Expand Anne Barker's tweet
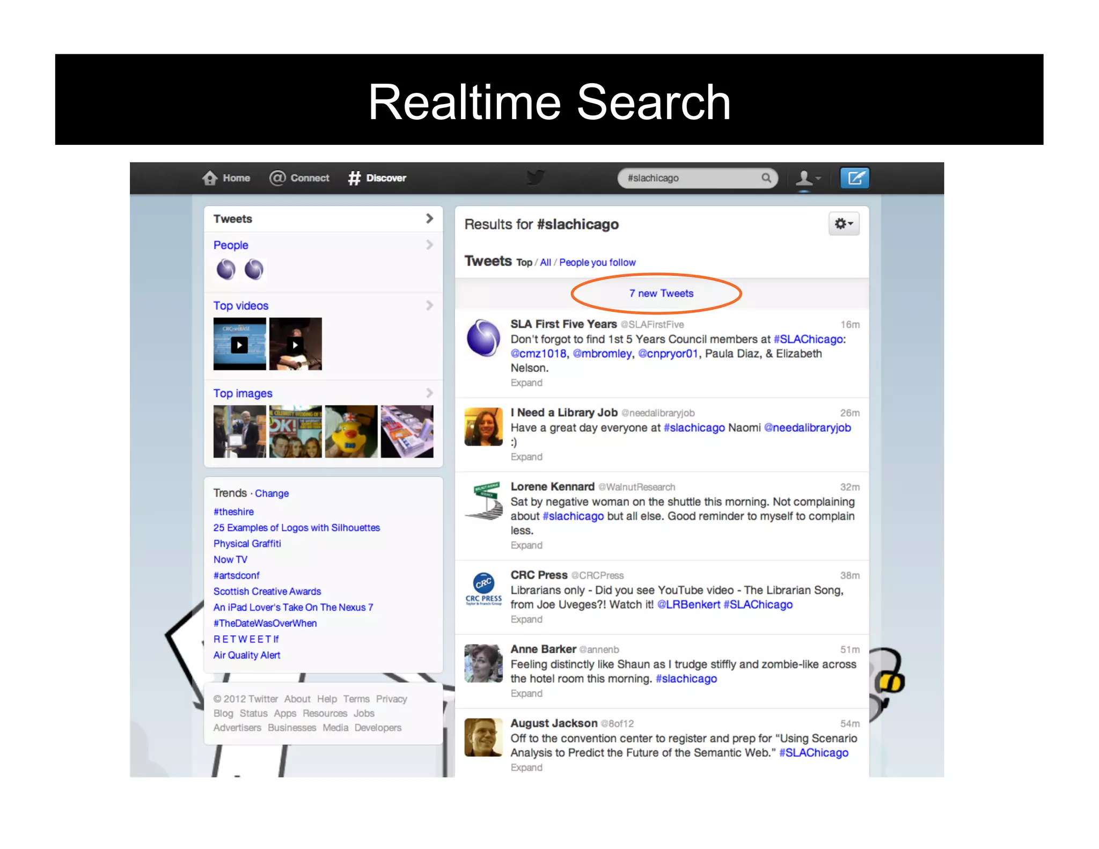Image resolution: width=1099 pixels, height=849 pixels. pyautogui.click(x=526, y=693)
